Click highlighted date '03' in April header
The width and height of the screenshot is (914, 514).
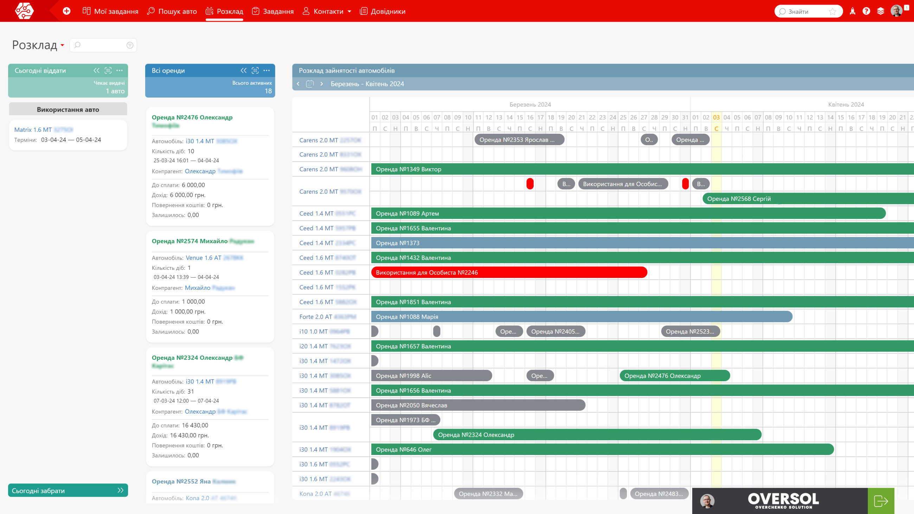pyautogui.click(x=716, y=117)
